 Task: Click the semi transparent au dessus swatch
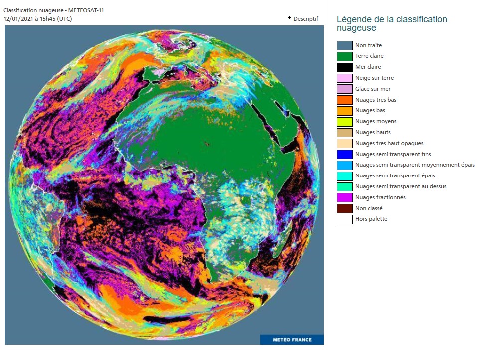tap(345, 187)
